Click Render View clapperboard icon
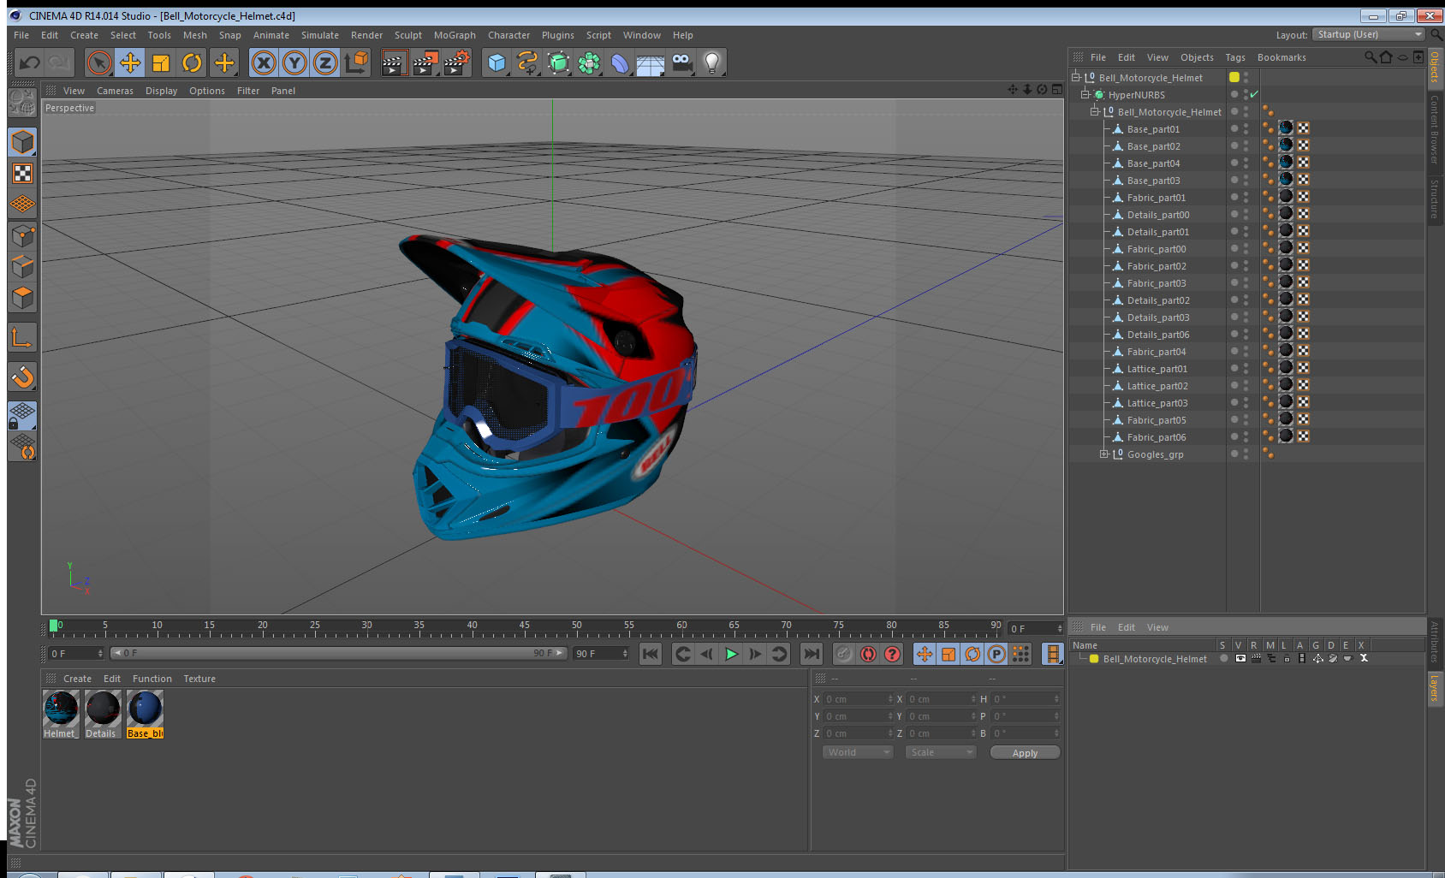Screen dimensions: 1445x878 click(394, 62)
